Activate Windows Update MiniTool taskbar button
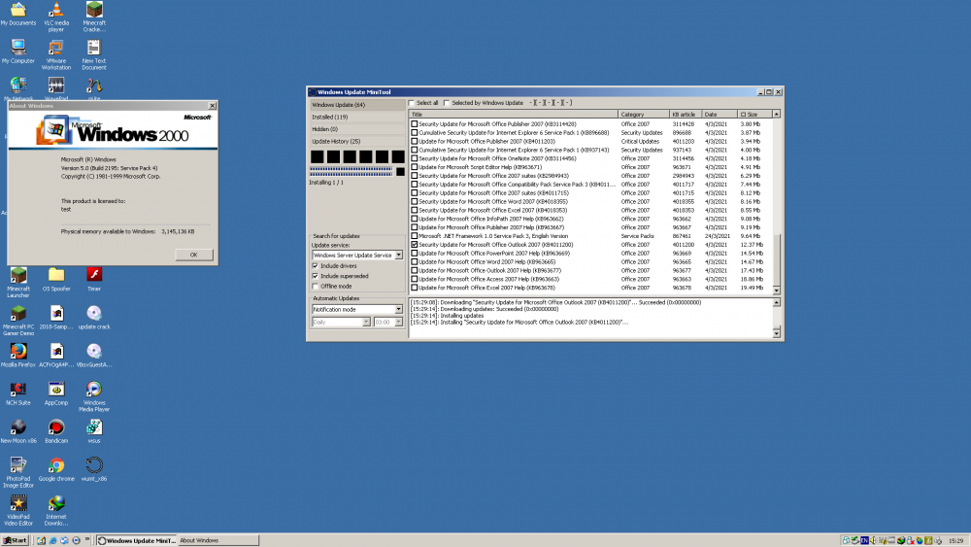This screenshot has height=547, width=971. (137, 540)
